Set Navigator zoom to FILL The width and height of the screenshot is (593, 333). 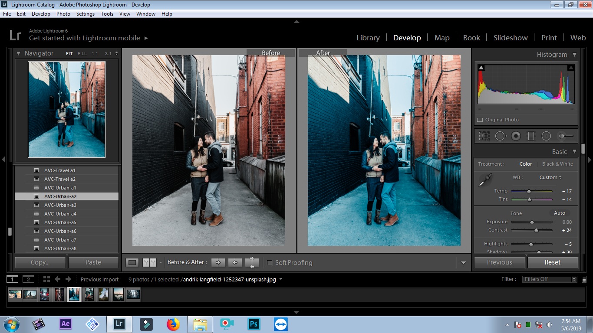pos(82,54)
